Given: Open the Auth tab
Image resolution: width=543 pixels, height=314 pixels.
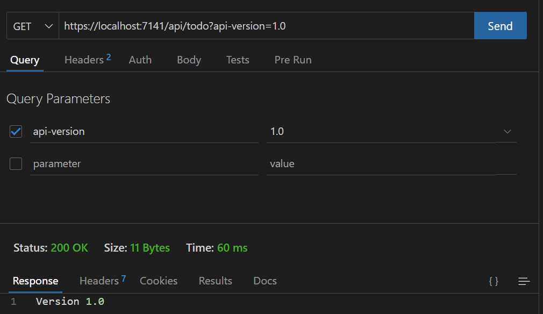Looking at the screenshot, I should click(x=140, y=60).
